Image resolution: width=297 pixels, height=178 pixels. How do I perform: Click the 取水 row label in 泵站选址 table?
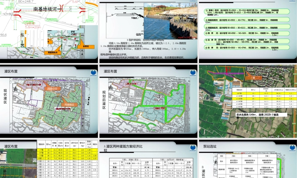tap(222, 161)
